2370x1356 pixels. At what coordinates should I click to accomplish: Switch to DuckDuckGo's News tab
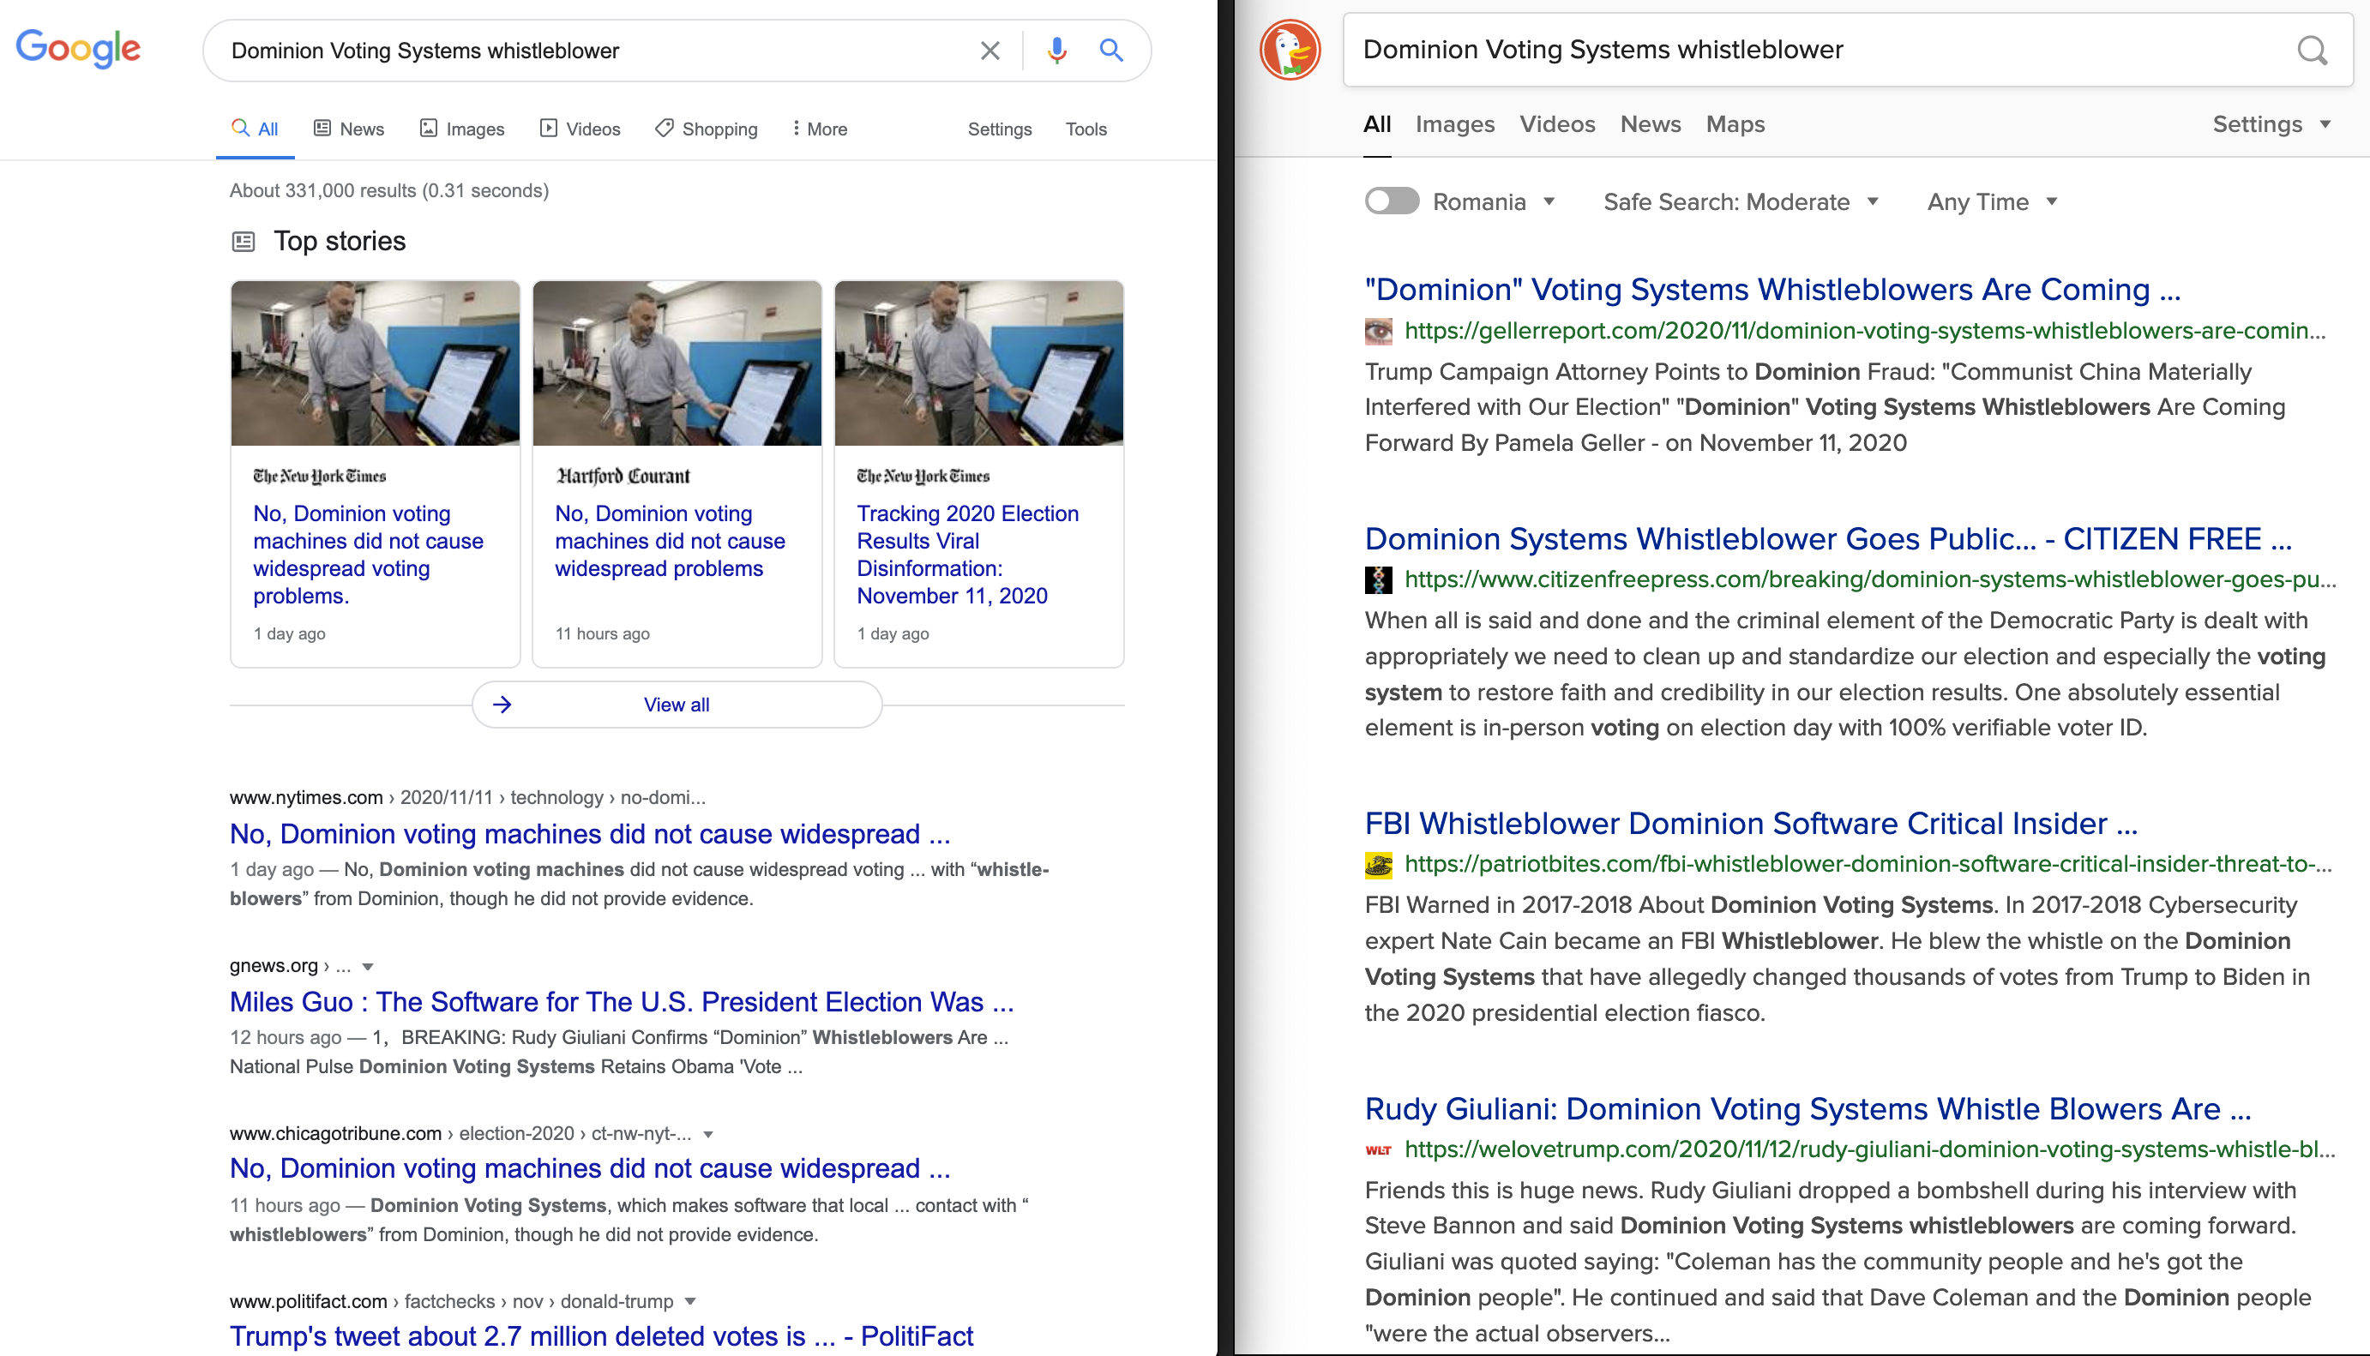coord(1651,124)
